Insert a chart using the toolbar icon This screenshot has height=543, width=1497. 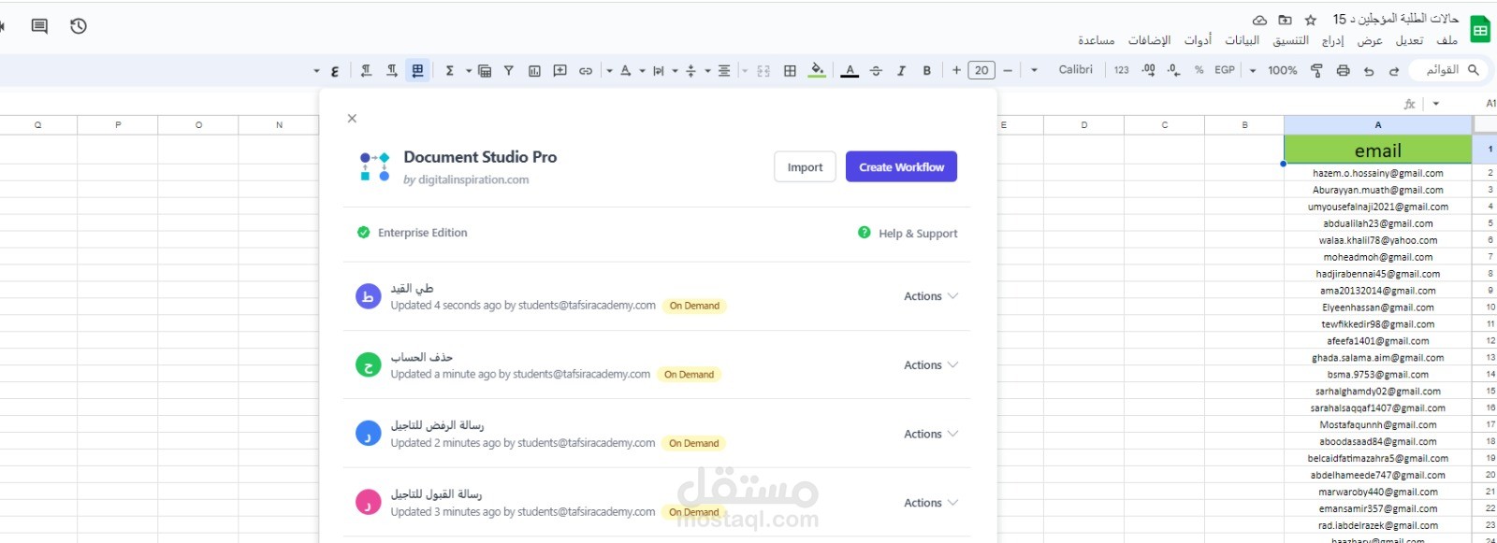coord(534,70)
